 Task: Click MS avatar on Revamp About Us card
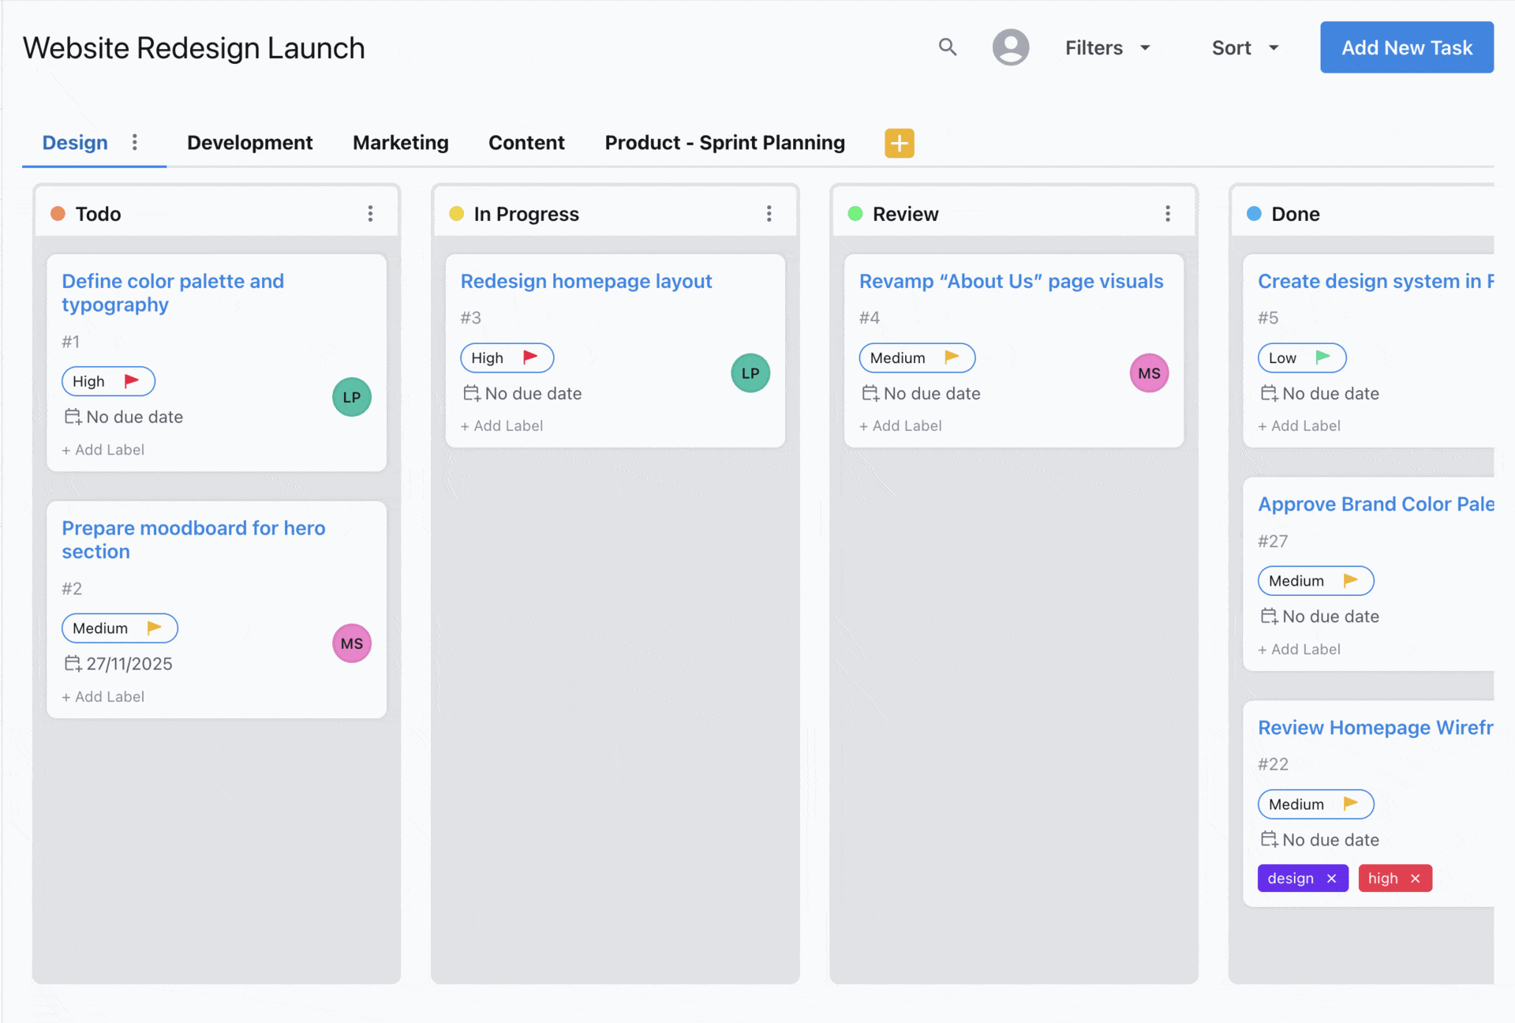coord(1149,373)
